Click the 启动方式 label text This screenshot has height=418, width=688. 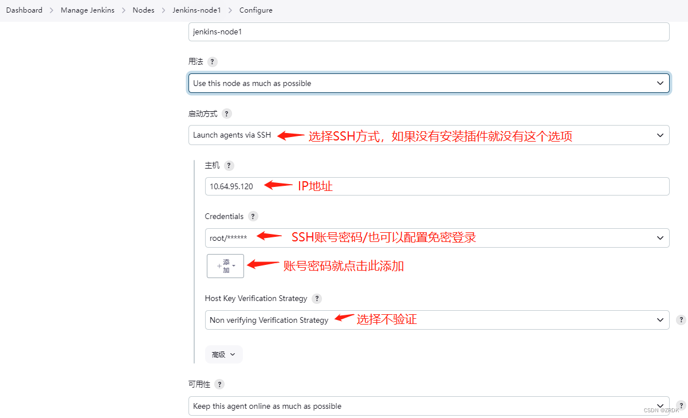203,114
